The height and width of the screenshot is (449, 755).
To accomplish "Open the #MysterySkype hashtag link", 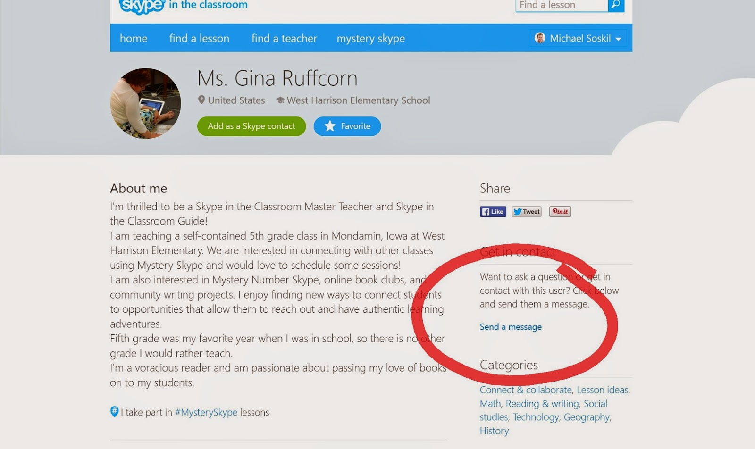I will (206, 412).
